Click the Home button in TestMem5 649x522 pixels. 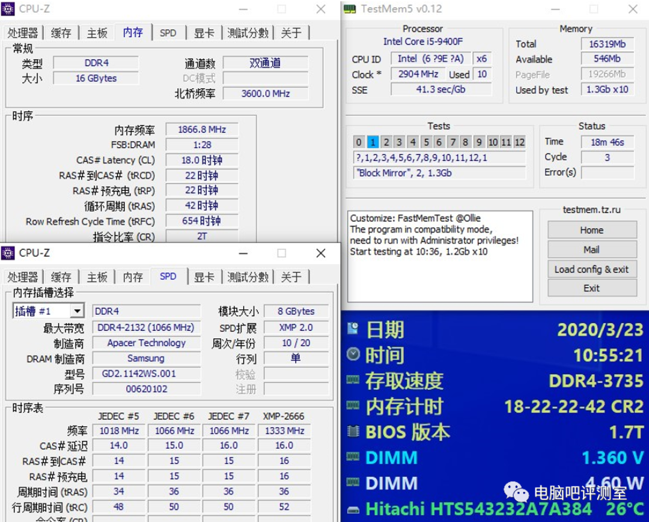click(592, 230)
